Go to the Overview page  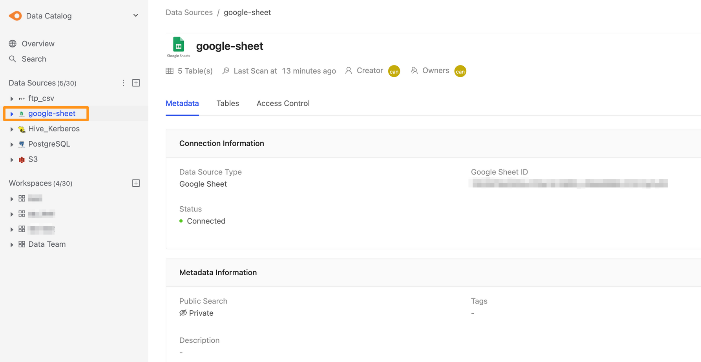point(38,44)
